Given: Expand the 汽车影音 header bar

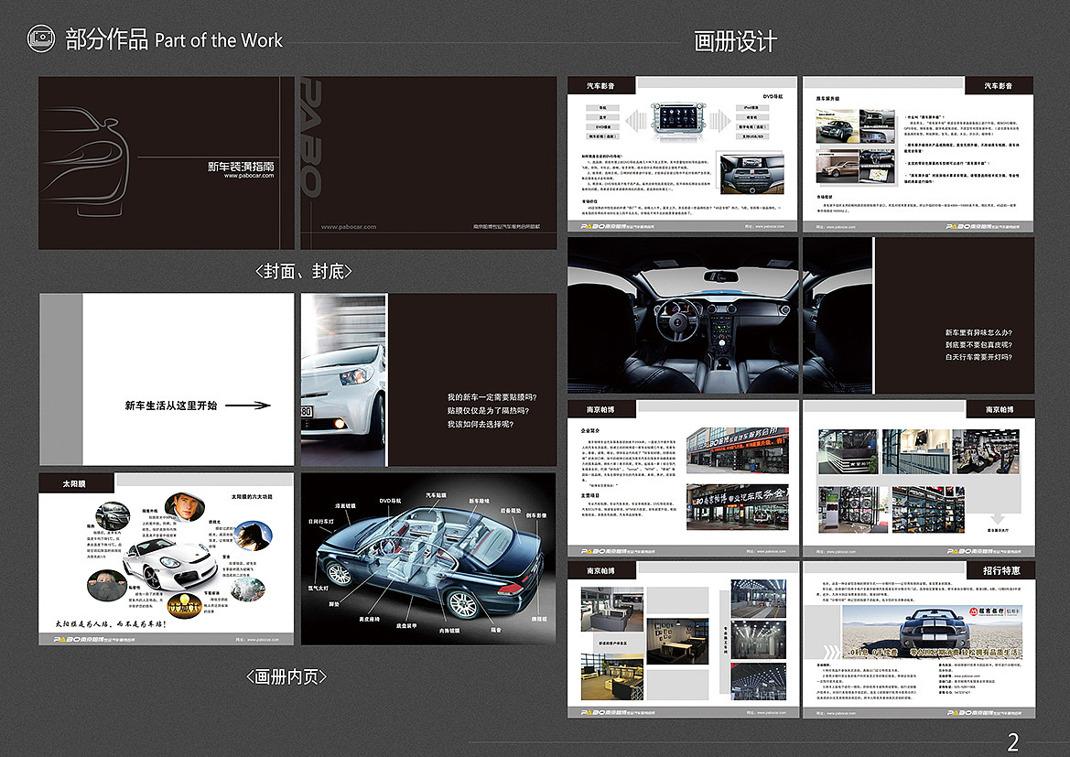Looking at the screenshot, I should 600,84.
